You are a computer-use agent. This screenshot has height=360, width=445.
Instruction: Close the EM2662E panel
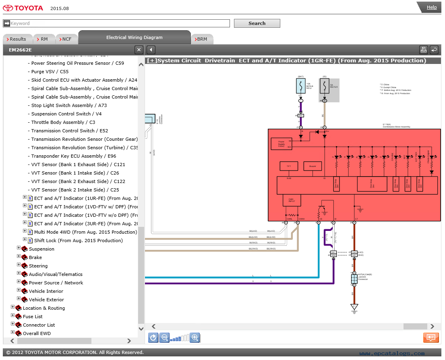tap(139, 50)
